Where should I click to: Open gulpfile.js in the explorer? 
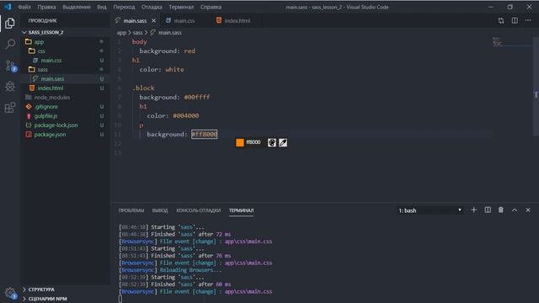66,116
